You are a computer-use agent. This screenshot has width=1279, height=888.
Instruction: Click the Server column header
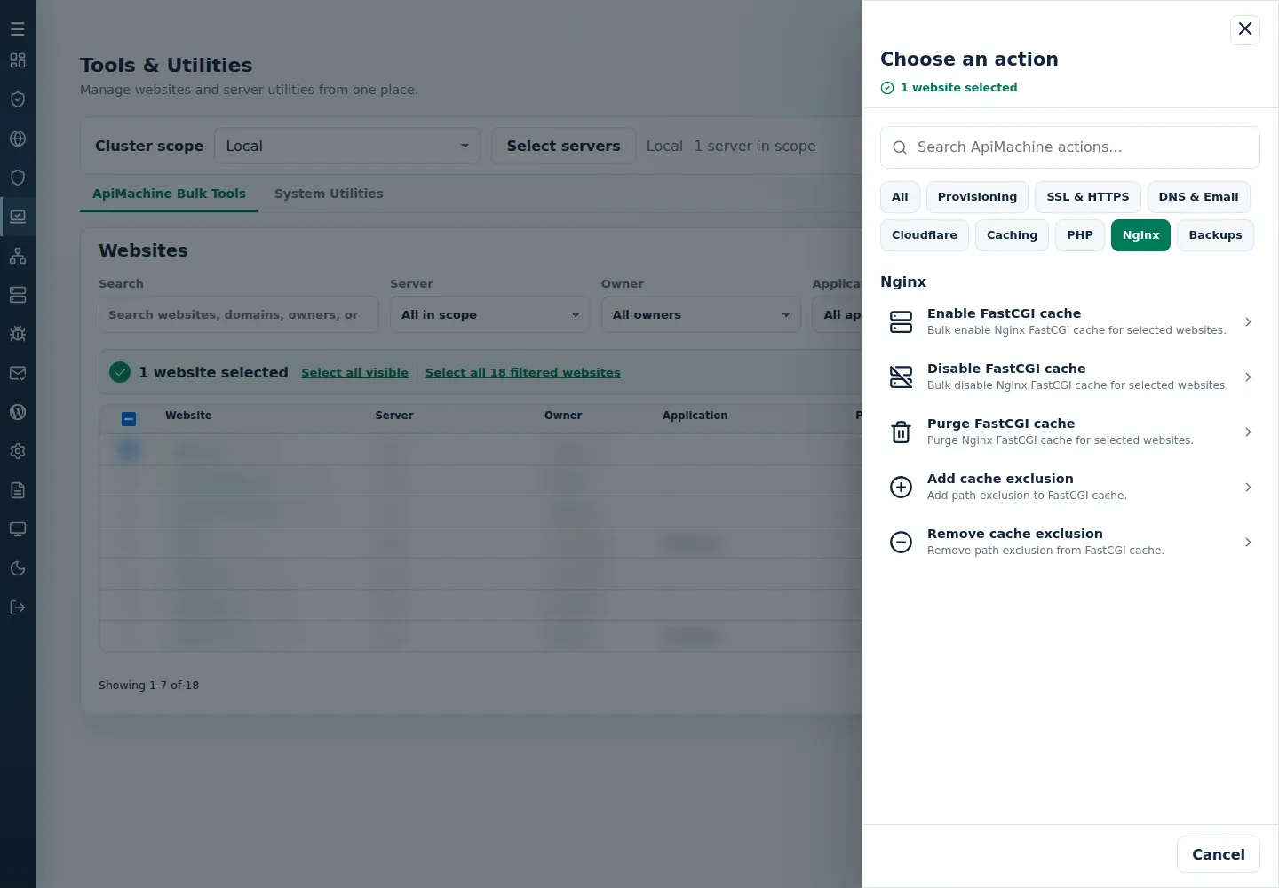pos(394,416)
